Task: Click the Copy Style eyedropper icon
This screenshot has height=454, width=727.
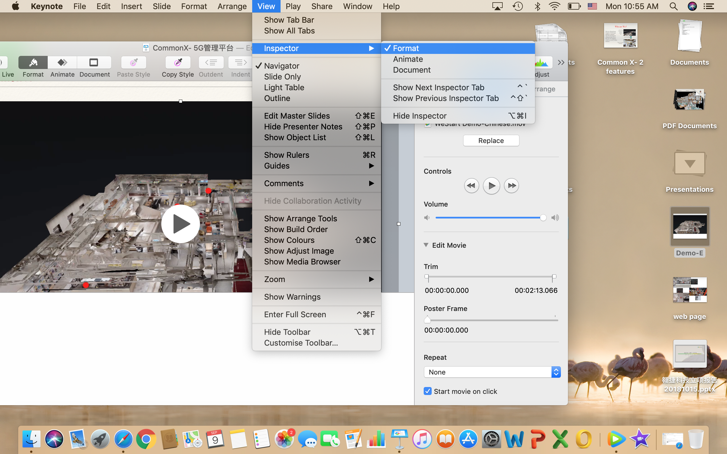Action: tap(178, 62)
